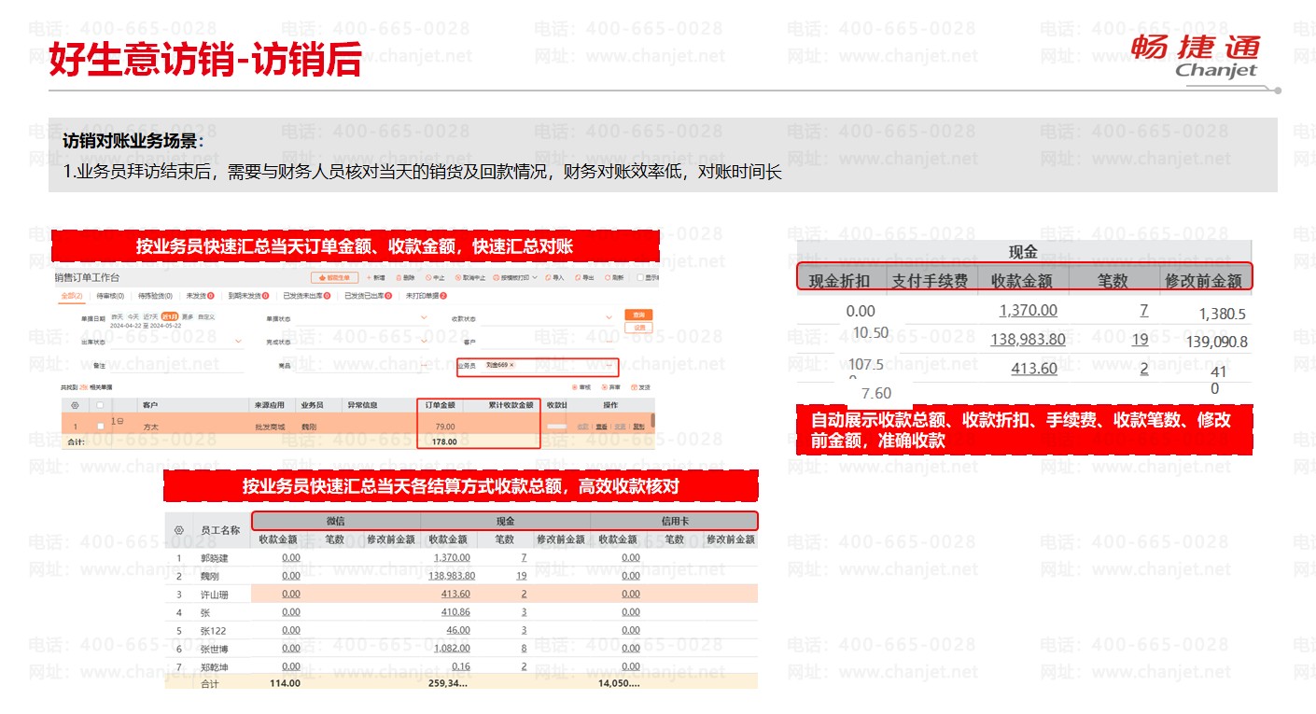This screenshot has width=1316, height=714.
Task: Open the 按模板打印 print dropdown
Action: click(x=515, y=278)
